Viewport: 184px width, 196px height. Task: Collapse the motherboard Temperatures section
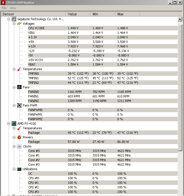pos(14,69)
